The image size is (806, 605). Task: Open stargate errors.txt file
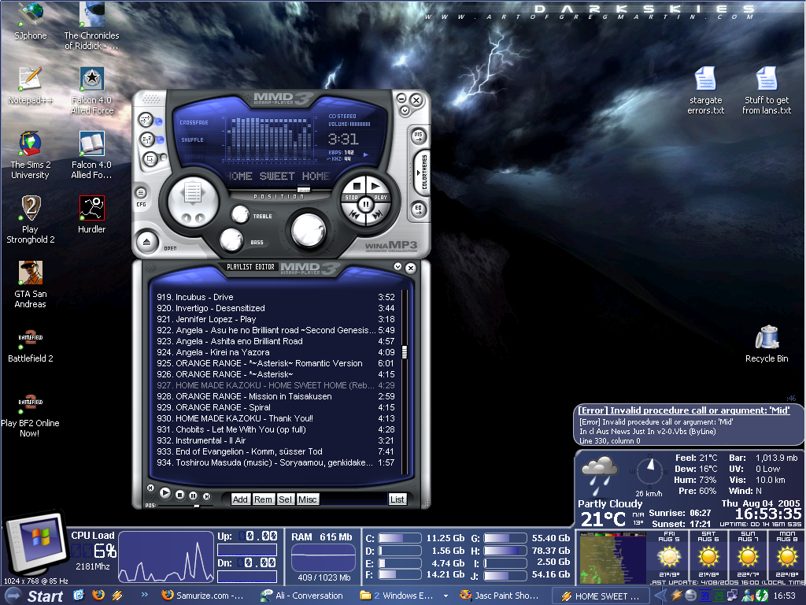[705, 91]
